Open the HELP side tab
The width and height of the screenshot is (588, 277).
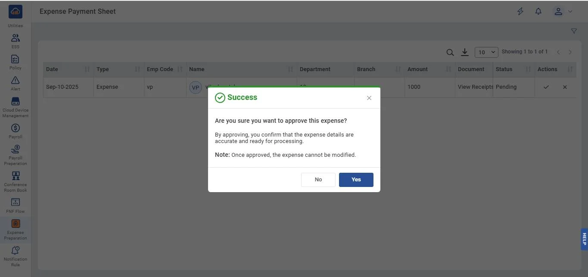(584, 239)
